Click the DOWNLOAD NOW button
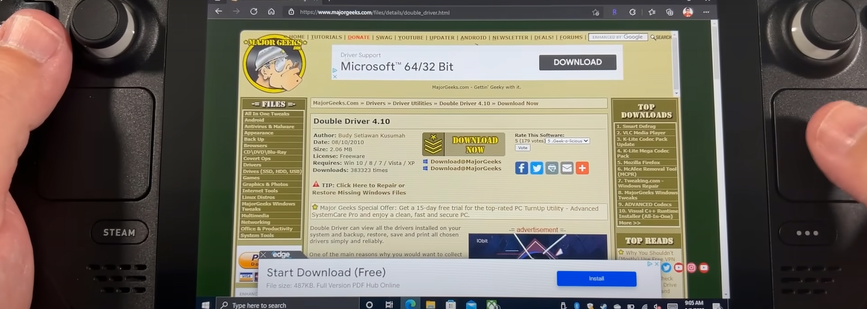This screenshot has height=309, width=867. (463, 144)
